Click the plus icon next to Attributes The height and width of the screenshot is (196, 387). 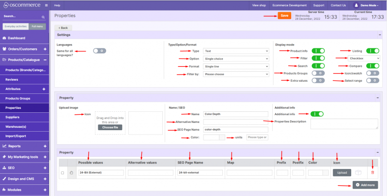[x=44, y=89]
